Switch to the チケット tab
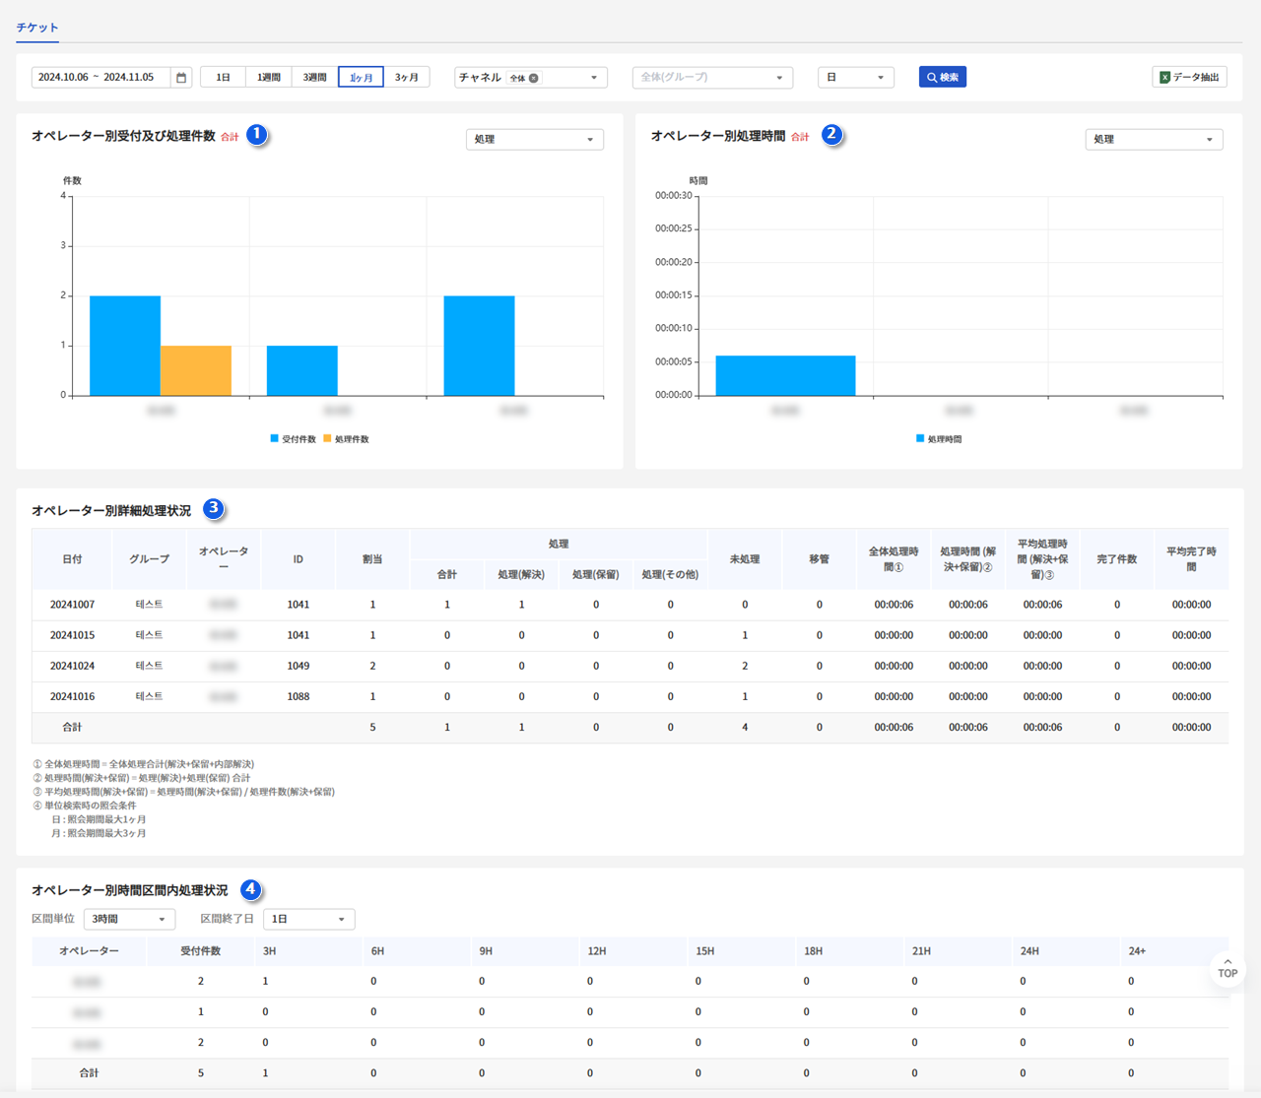The width and height of the screenshot is (1261, 1098). 37,28
